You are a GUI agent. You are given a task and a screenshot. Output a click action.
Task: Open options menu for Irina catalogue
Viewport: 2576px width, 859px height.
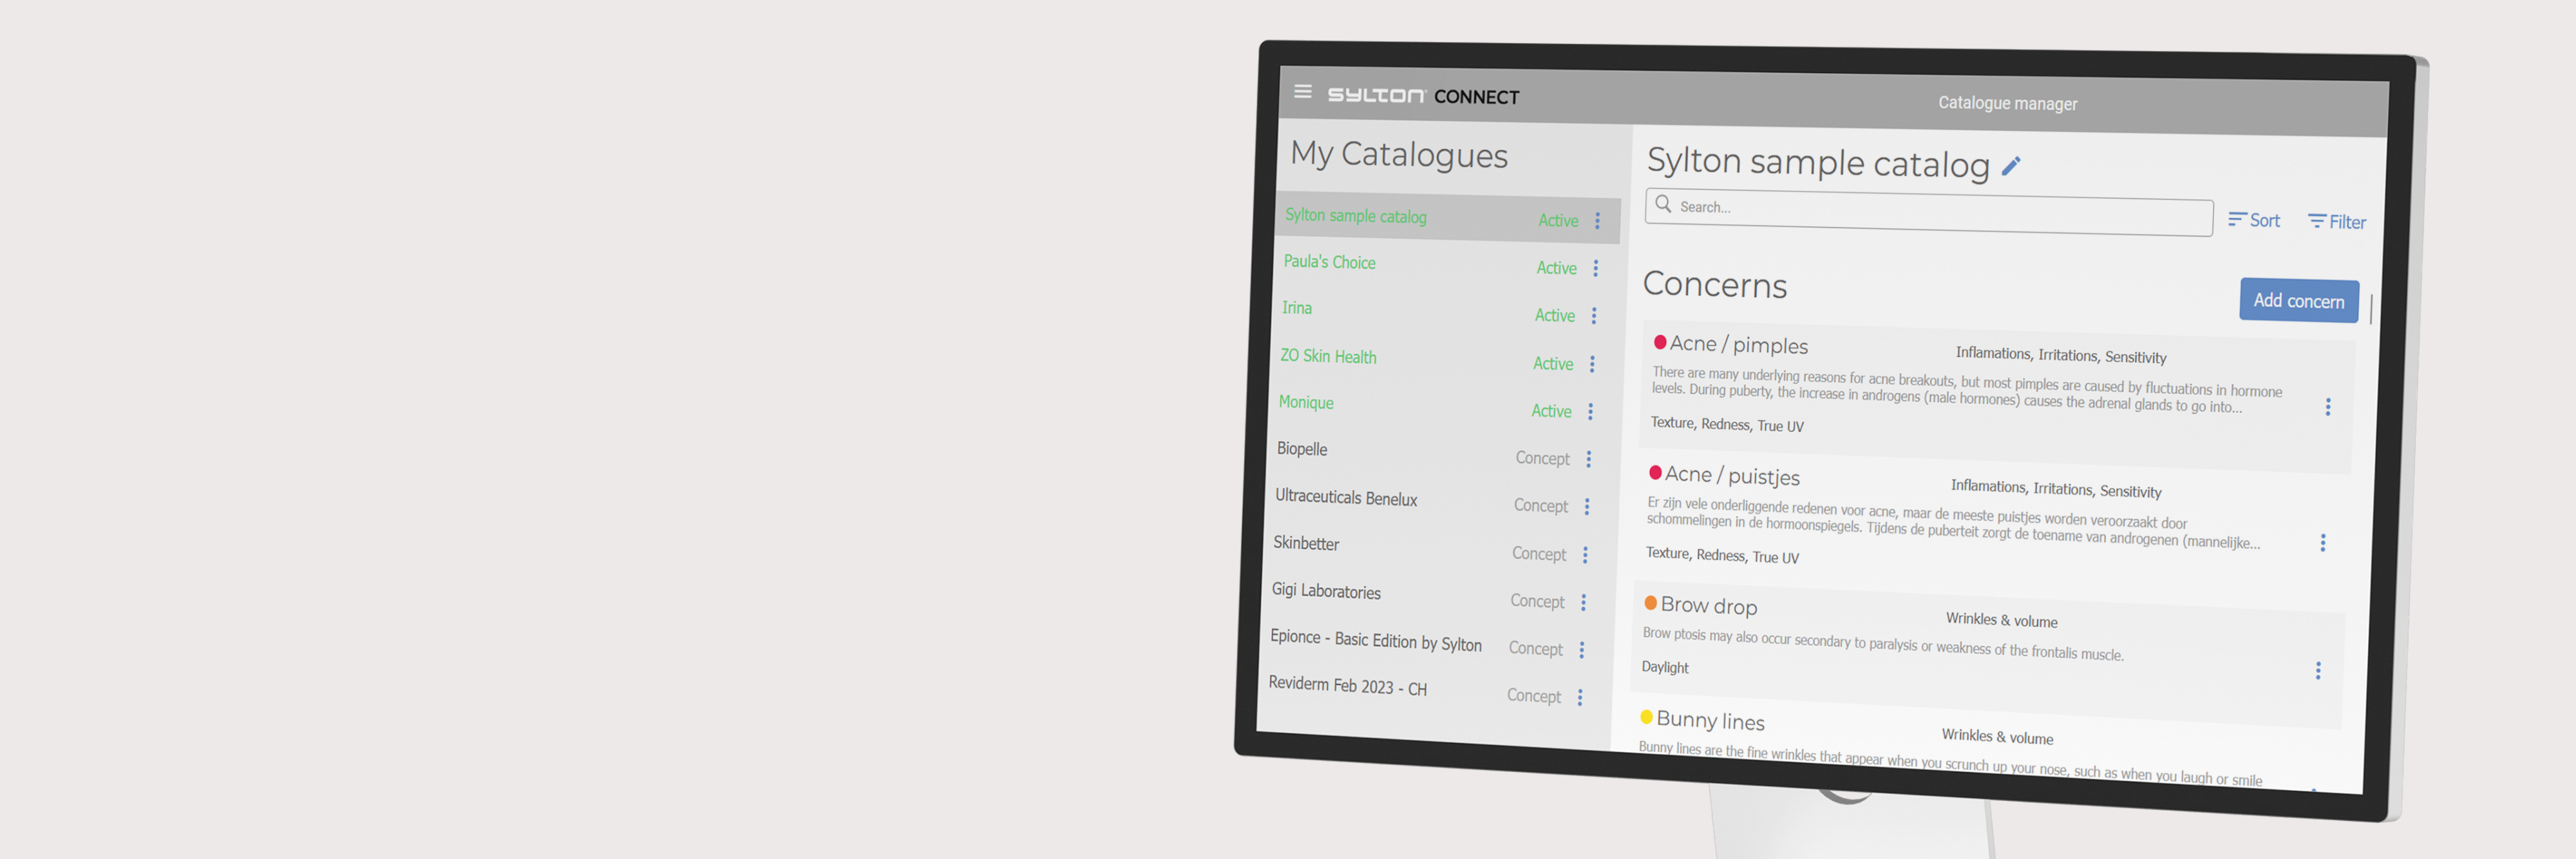1594,315
